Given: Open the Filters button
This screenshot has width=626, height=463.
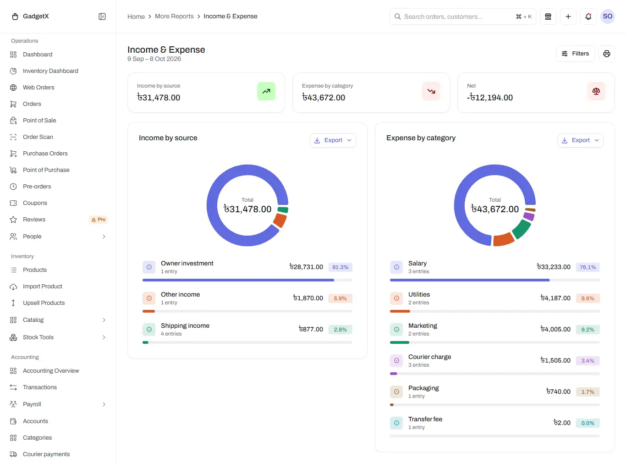Looking at the screenshot, I should point(576,54).
